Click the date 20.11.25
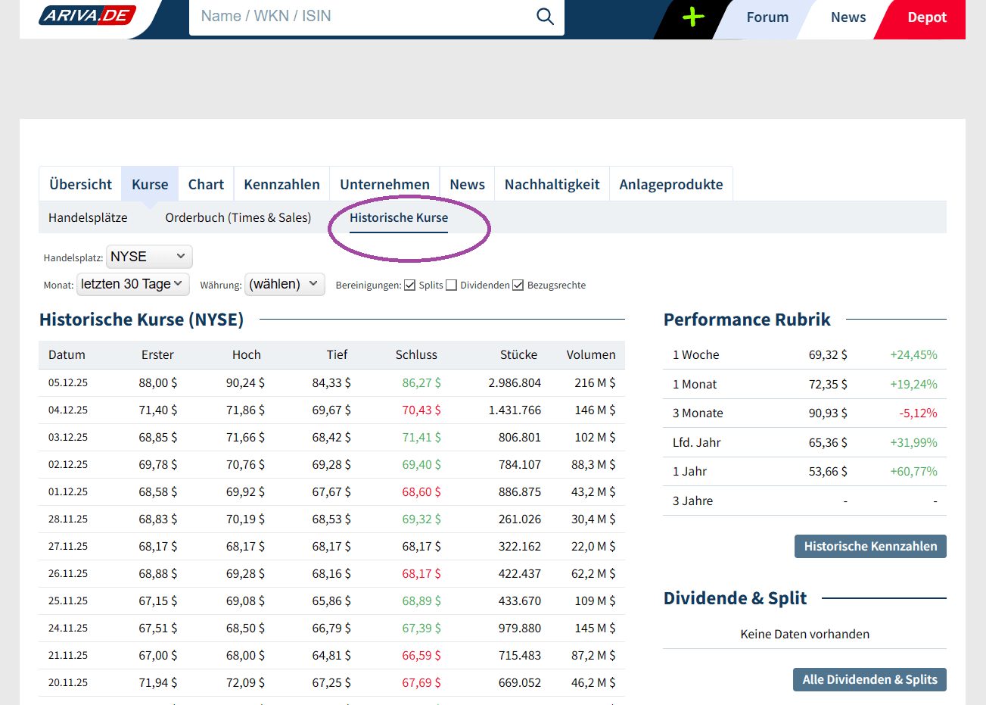The image size is (986, 705). tap(68, 682)
